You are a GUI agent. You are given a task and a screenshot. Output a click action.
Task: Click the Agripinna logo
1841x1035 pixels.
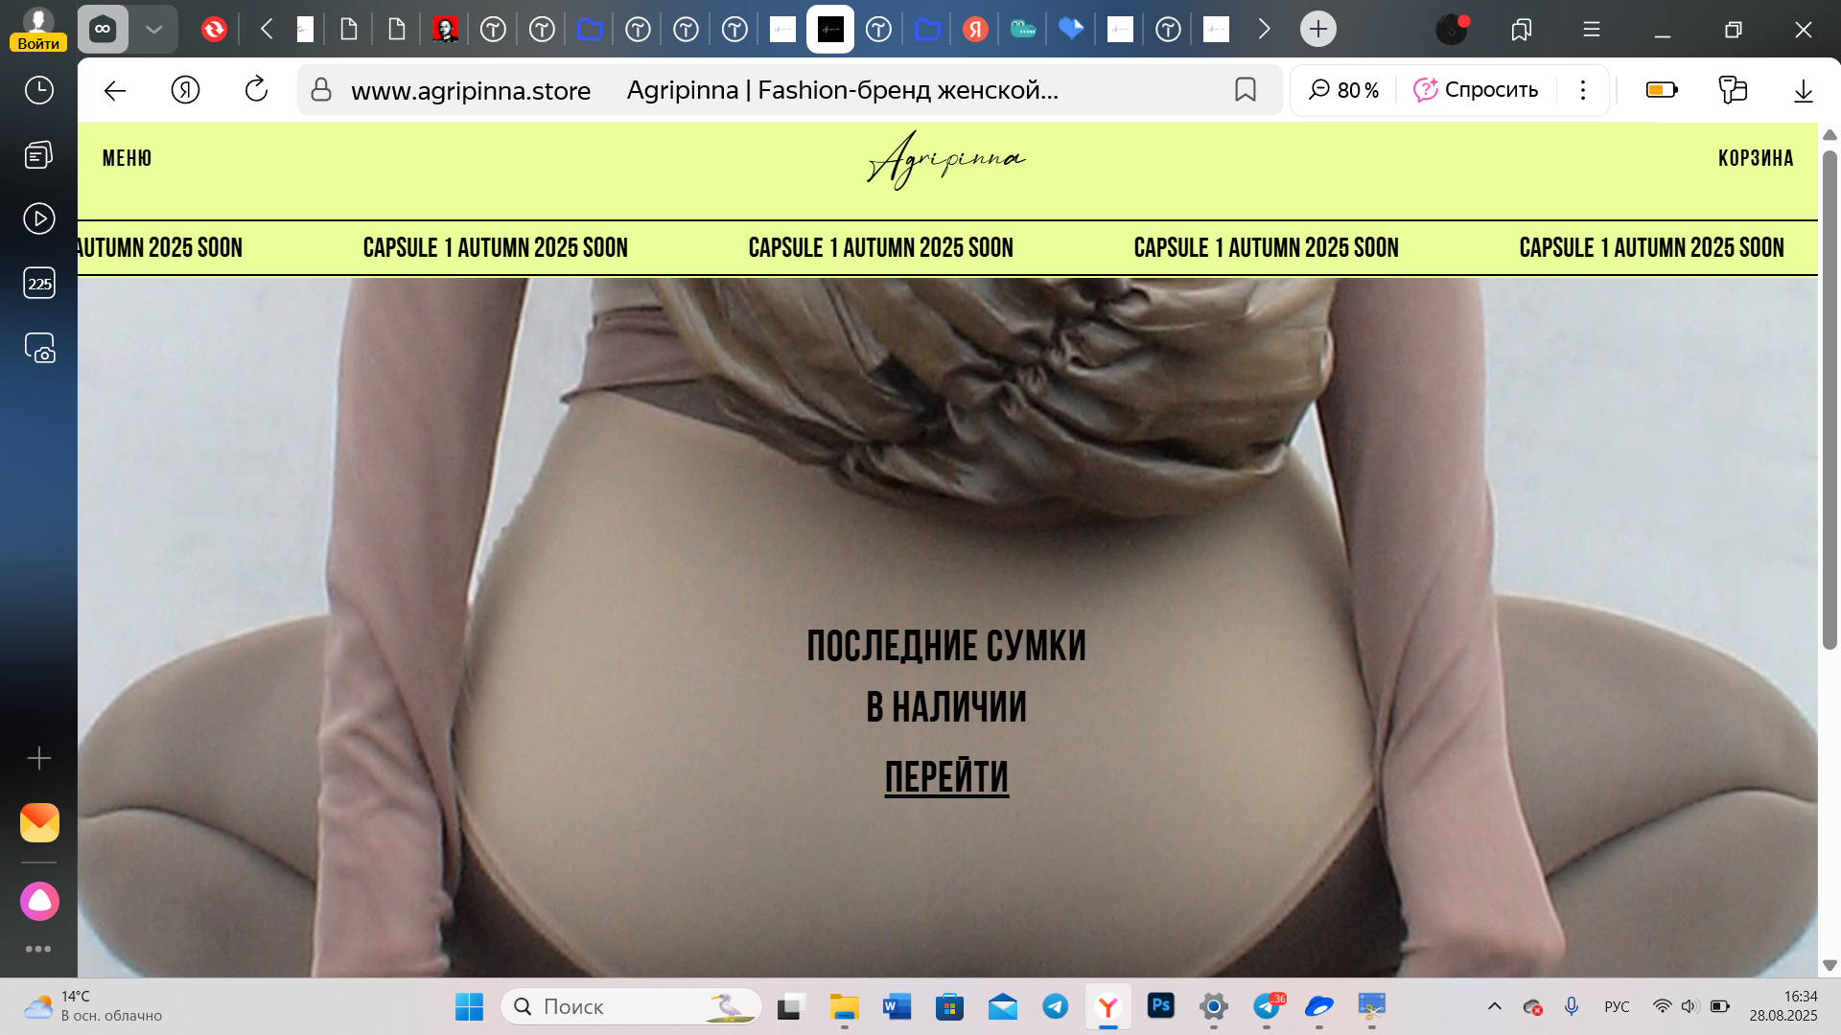pos(946,161)
